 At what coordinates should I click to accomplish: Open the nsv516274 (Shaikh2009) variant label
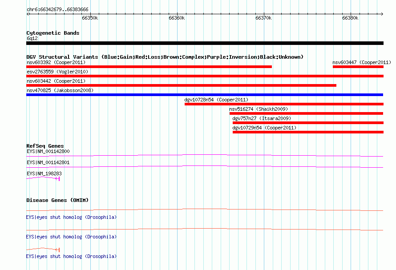pos(259,109)
